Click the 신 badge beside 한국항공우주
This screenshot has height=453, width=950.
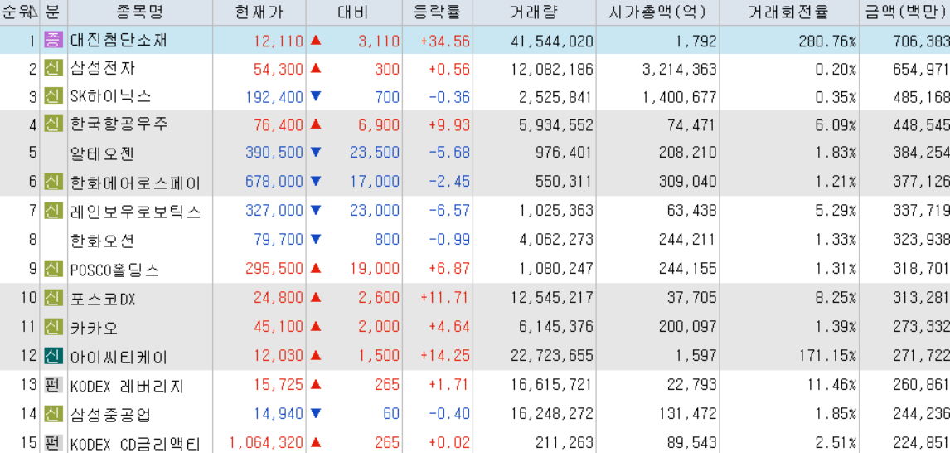[53, 124]
